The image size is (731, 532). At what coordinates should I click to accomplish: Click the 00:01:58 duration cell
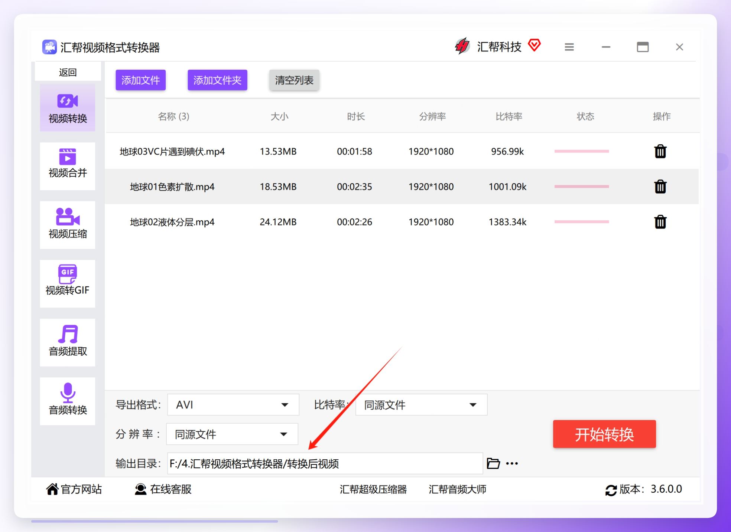pyautogui.click(x=354, y=151)
